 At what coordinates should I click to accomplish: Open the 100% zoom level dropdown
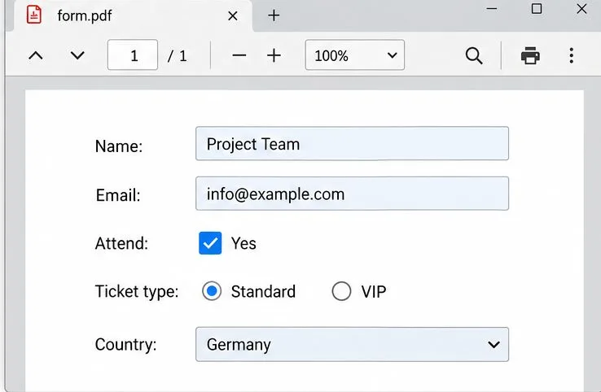(x=355, y=54)
